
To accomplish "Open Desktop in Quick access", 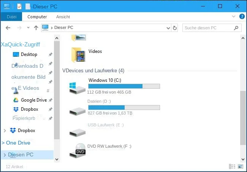I will [x=29, y=54].
